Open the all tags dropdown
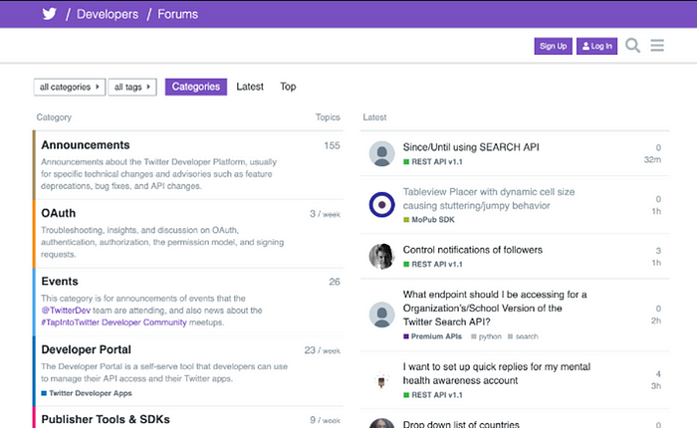The image size is (697, 428). coord(132,88)
